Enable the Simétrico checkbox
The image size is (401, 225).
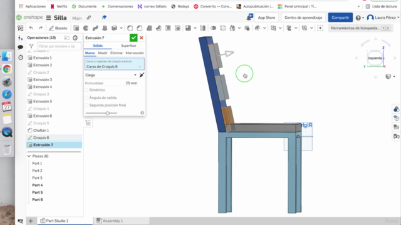coord(86,90)
